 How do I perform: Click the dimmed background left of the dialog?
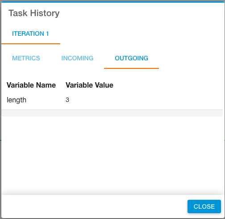point(0,109)
